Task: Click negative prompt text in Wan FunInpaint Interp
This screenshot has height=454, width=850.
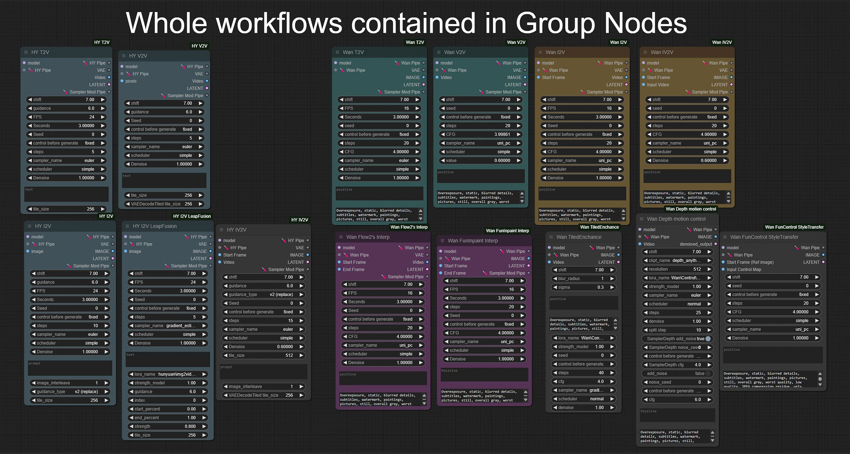Action: pyautogui.click(x=481, y=396)
